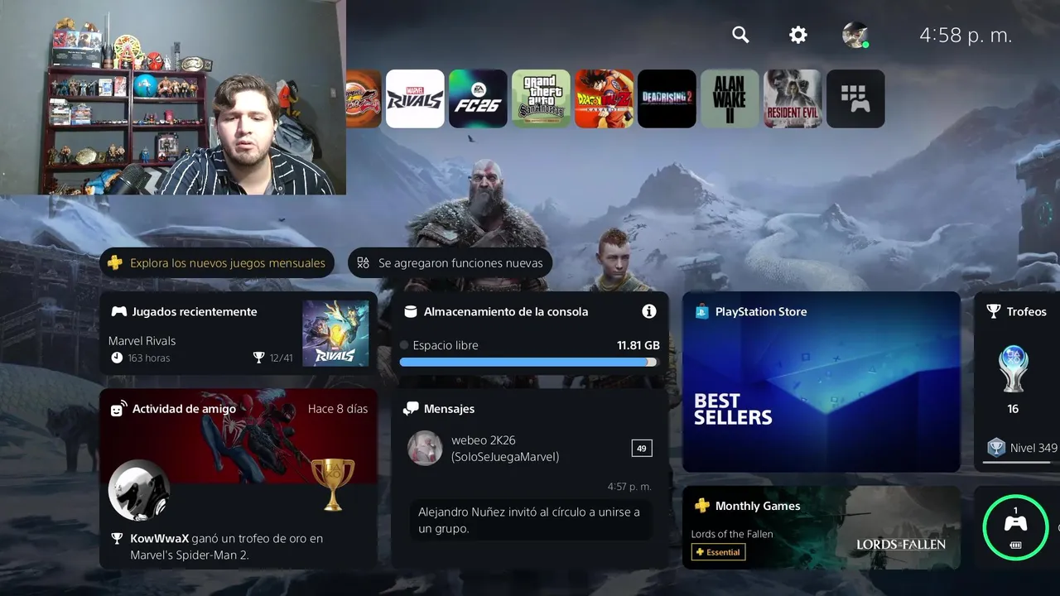Click the '11.81 GB' free space value
The image size is (1060, 596).
click(x=638, y=345)
